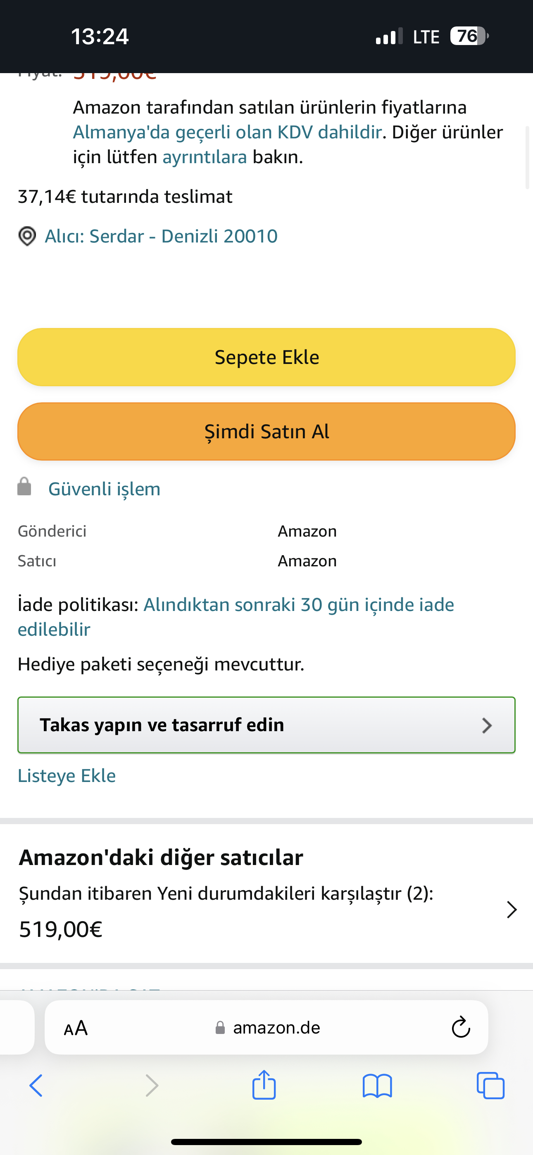
Task: Open Safari bookmarks book icon
Action: coord(377,1086)
